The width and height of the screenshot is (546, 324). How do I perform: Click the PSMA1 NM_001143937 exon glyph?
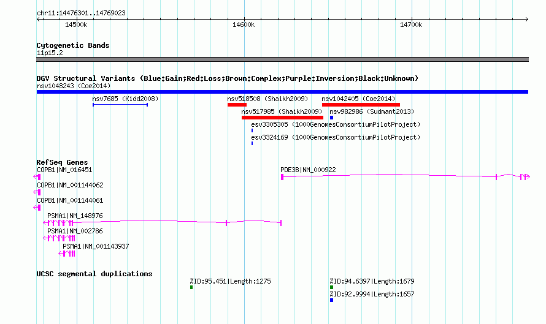click(x=67, y=254)
